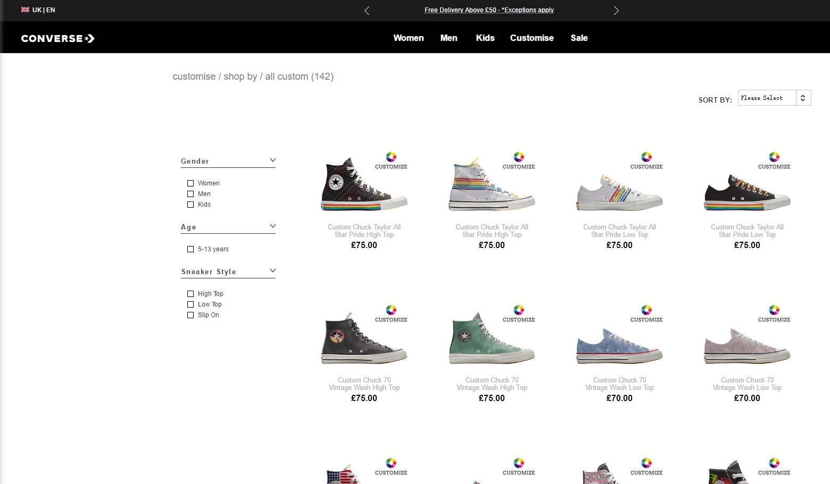
Task: Open Free Delivery Above £50 link
Action: [489, 10]
